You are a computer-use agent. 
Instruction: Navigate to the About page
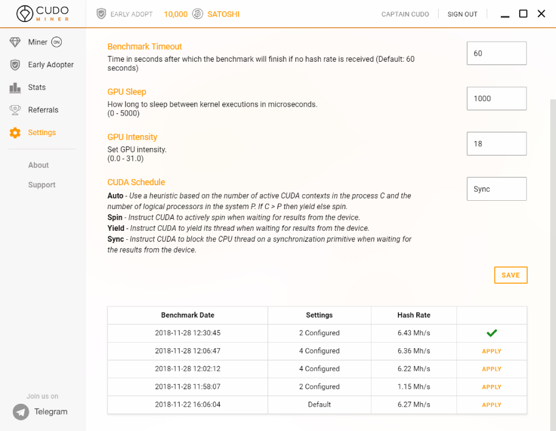pos(38,165)
